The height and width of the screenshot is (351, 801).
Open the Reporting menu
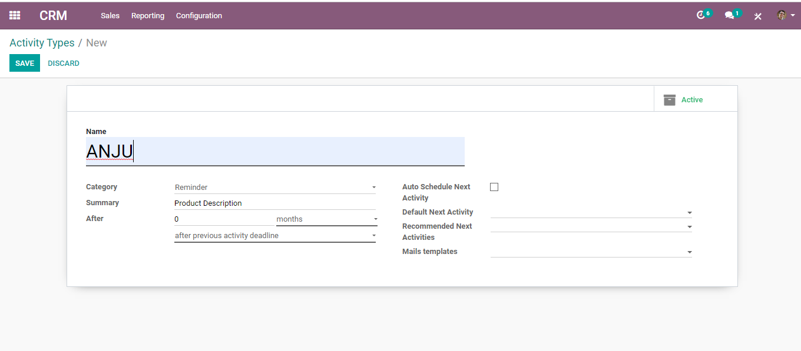148,16
